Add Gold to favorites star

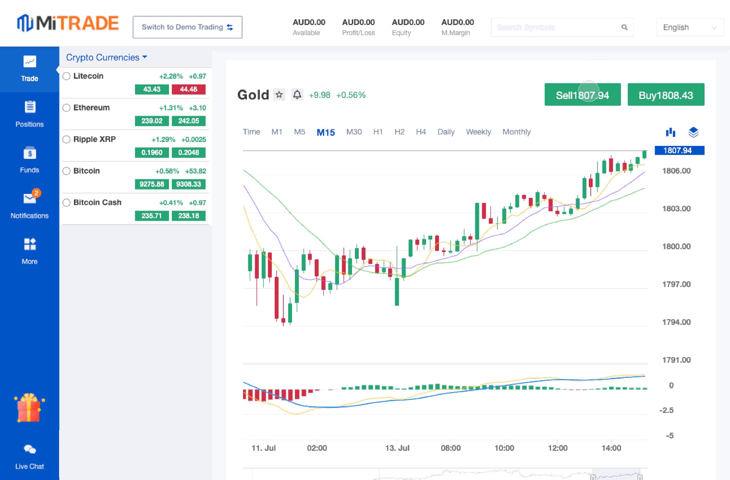point(279,95)
